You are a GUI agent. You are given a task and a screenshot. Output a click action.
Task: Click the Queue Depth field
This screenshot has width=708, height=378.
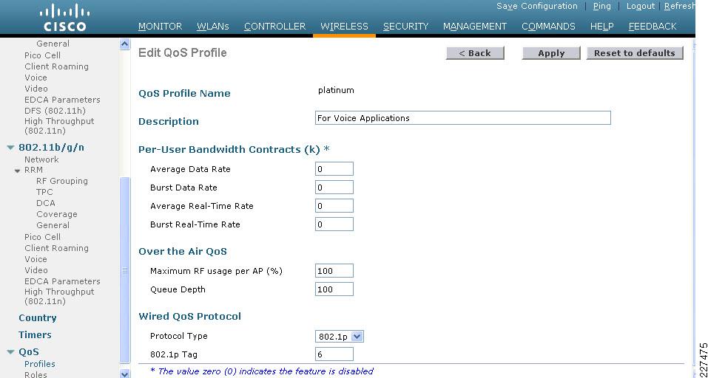click(x=334, y=289)
